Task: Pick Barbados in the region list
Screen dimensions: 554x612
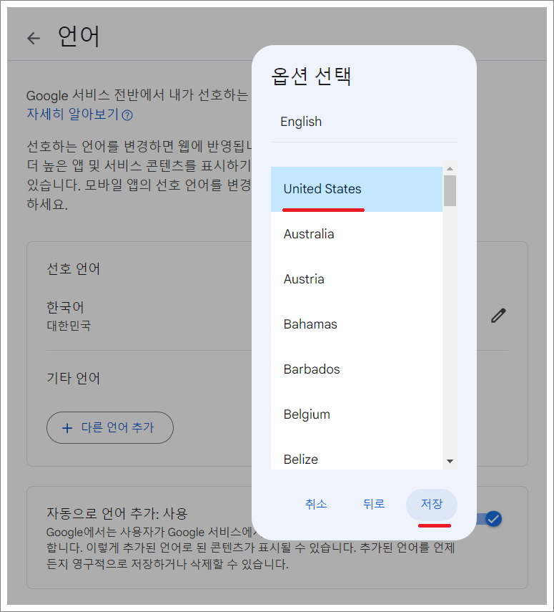Action: coord(356,369)
